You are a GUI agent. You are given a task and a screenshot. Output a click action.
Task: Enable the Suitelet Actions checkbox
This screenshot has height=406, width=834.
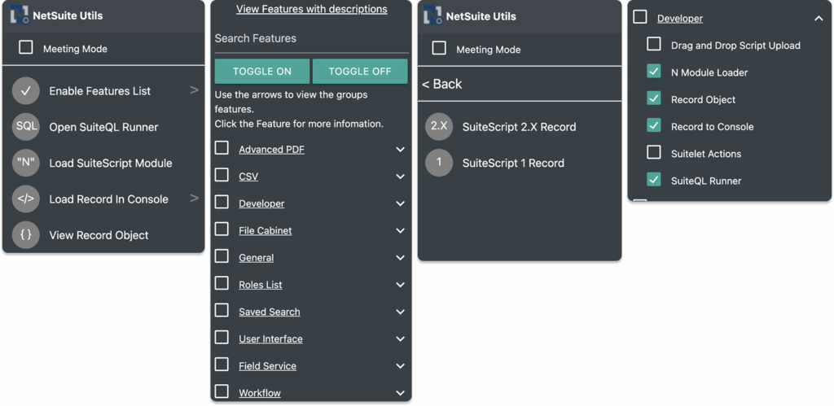654,153
